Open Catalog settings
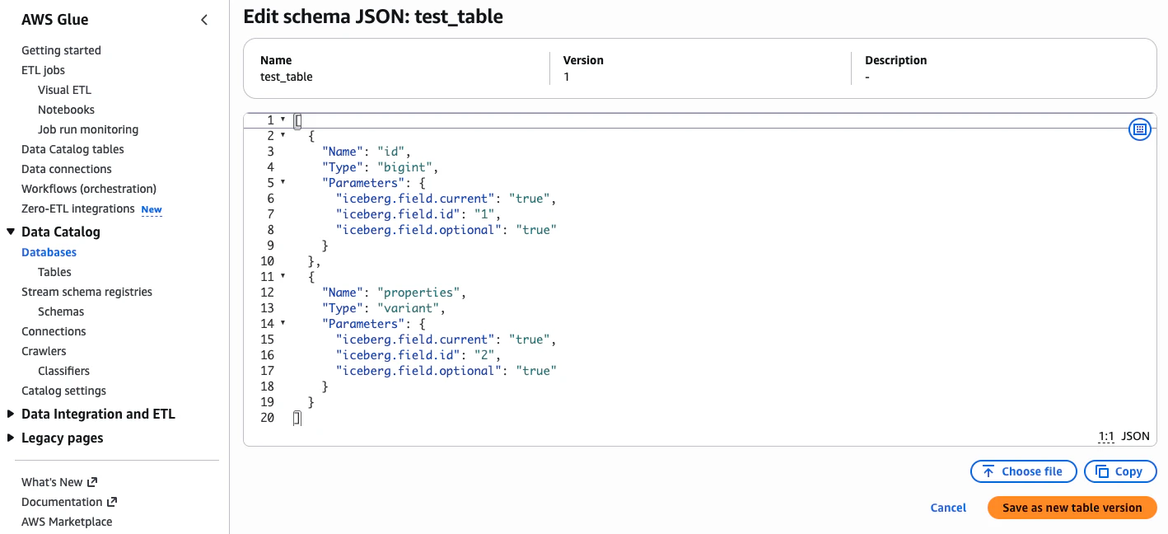 coord(63,391)
